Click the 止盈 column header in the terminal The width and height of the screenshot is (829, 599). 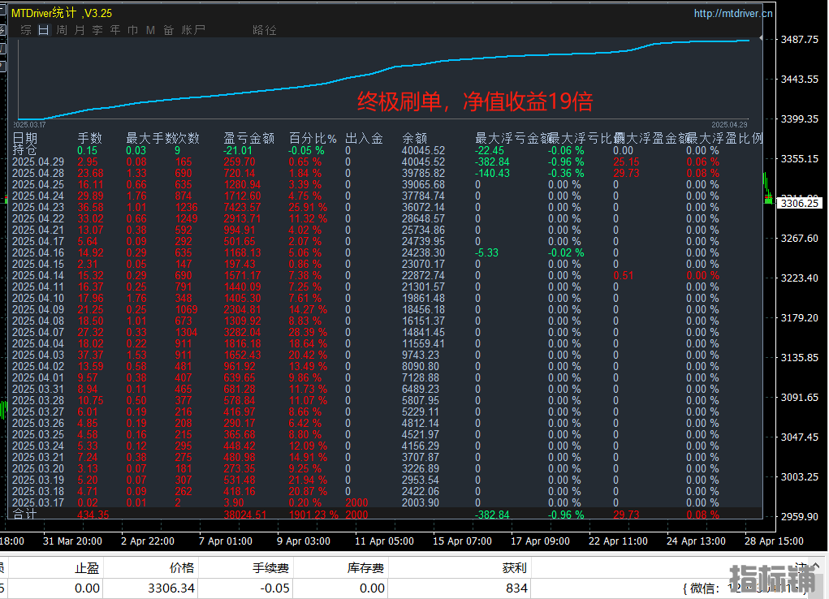pyautogui.click(x=87, y=568)
